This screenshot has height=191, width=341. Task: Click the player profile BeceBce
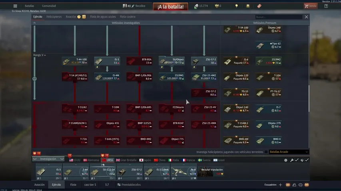pyautogui.click(x=134, y=6)
